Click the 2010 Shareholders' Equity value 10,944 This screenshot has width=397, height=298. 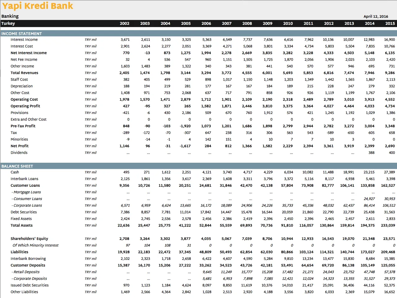click(x=287, y=239)
